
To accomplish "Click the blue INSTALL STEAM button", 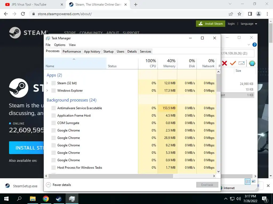I will [26, 148].
